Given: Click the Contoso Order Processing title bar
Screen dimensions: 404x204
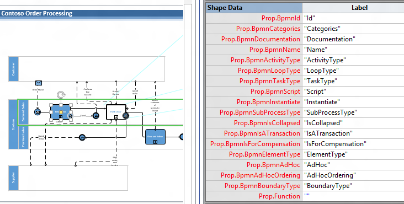Looking at the screenshot, I should coord(92,14).
